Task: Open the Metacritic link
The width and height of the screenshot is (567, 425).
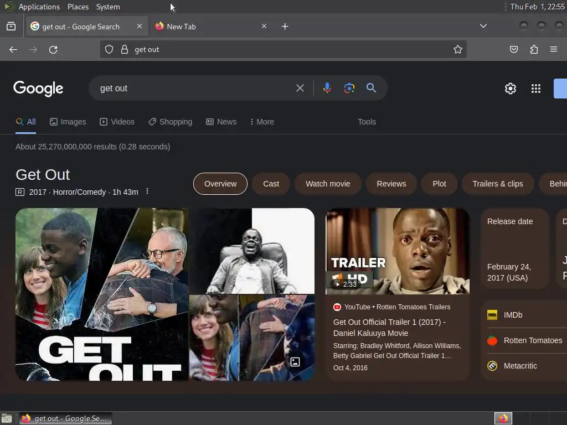Action: 512,366
